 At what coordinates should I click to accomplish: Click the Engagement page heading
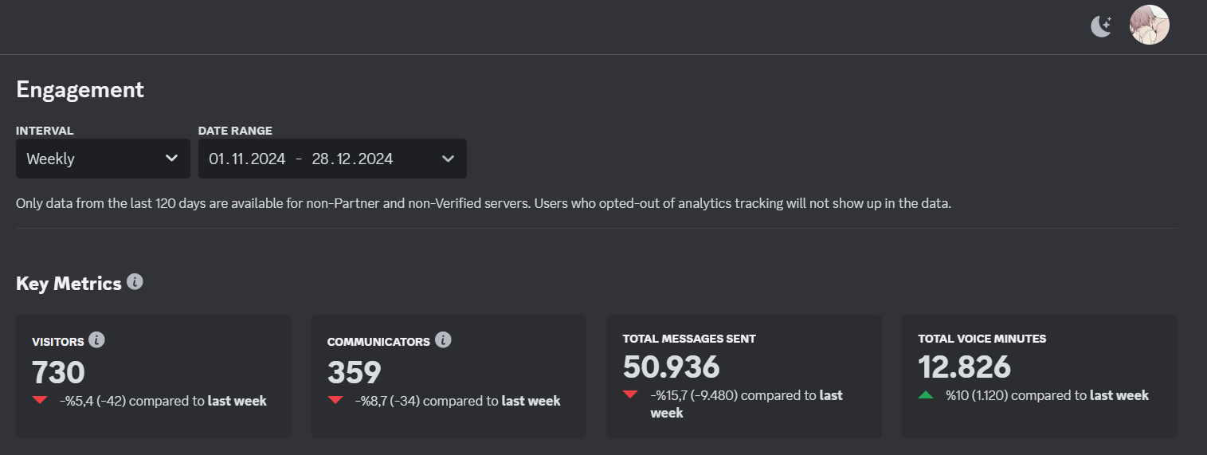[x=80, y=90]
